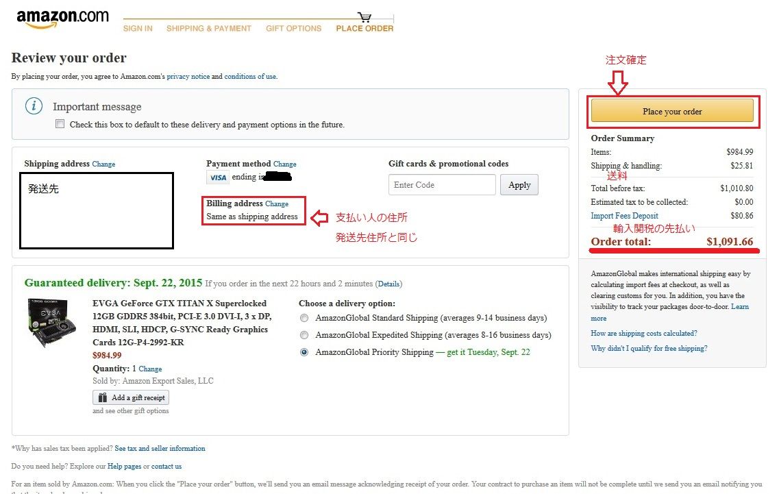Image resolution: width=779 pixels, height=494 pixels.
Task: Click the Amazon.com logo
Action: click(62, 18)
